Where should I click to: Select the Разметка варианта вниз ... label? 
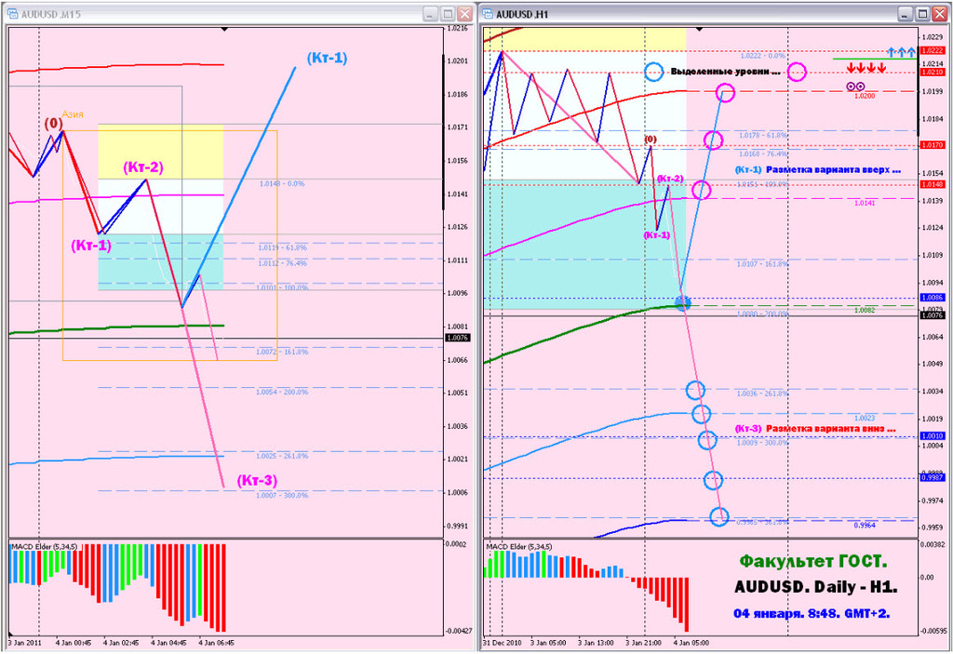click(x=831, y=429)
